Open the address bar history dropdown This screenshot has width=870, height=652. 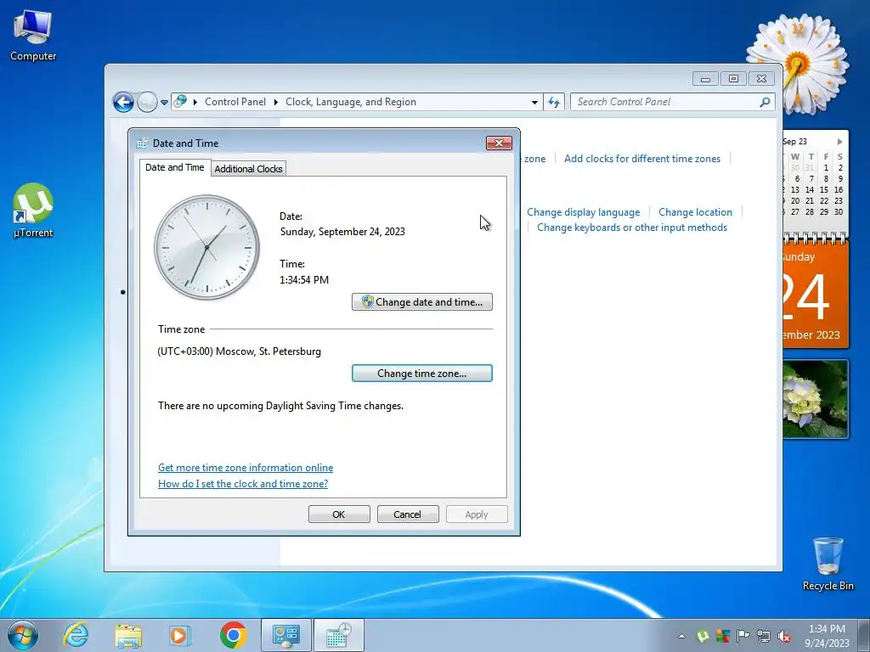click(x=534, y=102)
